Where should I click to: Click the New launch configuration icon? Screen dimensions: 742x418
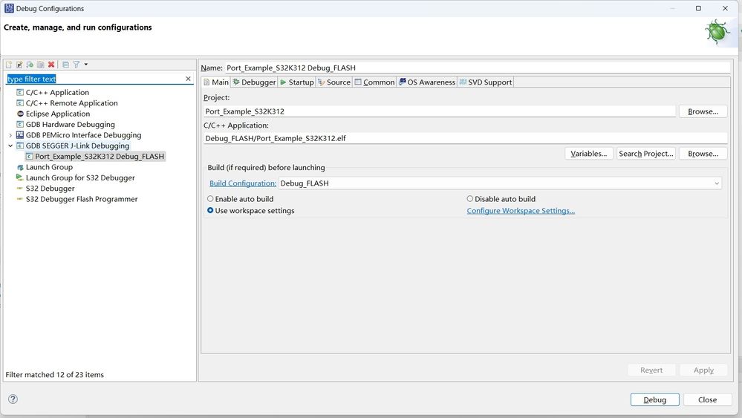pos(9,65)
